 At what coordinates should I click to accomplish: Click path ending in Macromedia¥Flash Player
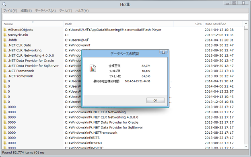[113, 30]
